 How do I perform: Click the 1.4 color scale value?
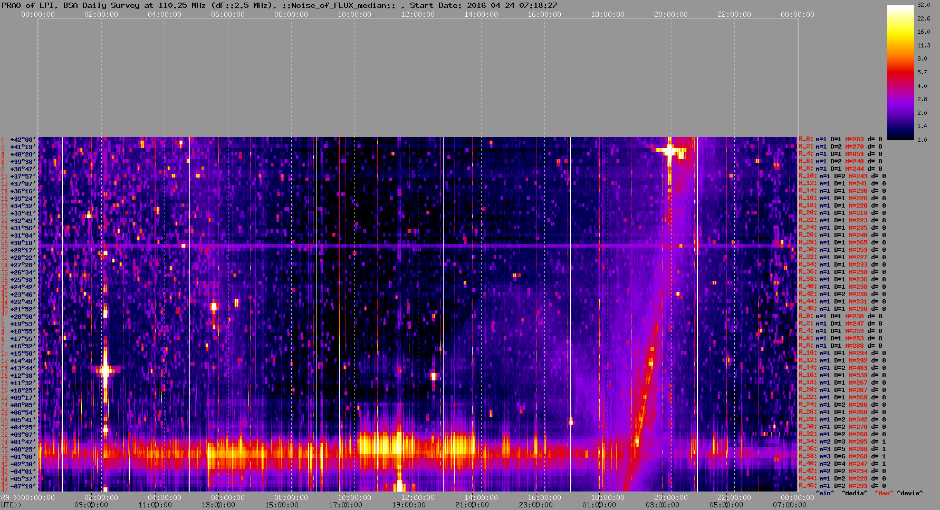[922, 126]
